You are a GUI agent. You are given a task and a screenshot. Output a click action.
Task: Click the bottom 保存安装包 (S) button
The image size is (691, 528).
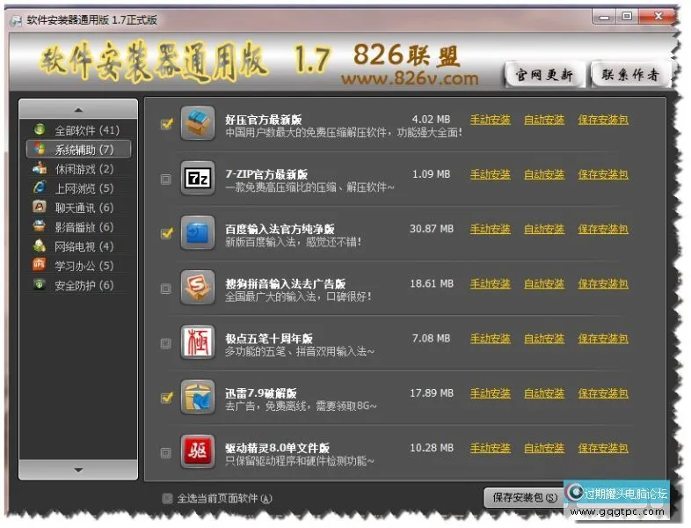click(525, 497)
